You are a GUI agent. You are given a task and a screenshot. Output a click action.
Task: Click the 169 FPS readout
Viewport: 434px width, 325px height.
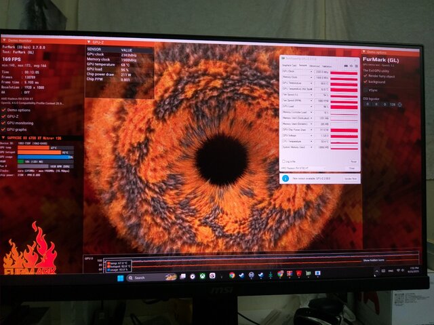coord(12,59)
